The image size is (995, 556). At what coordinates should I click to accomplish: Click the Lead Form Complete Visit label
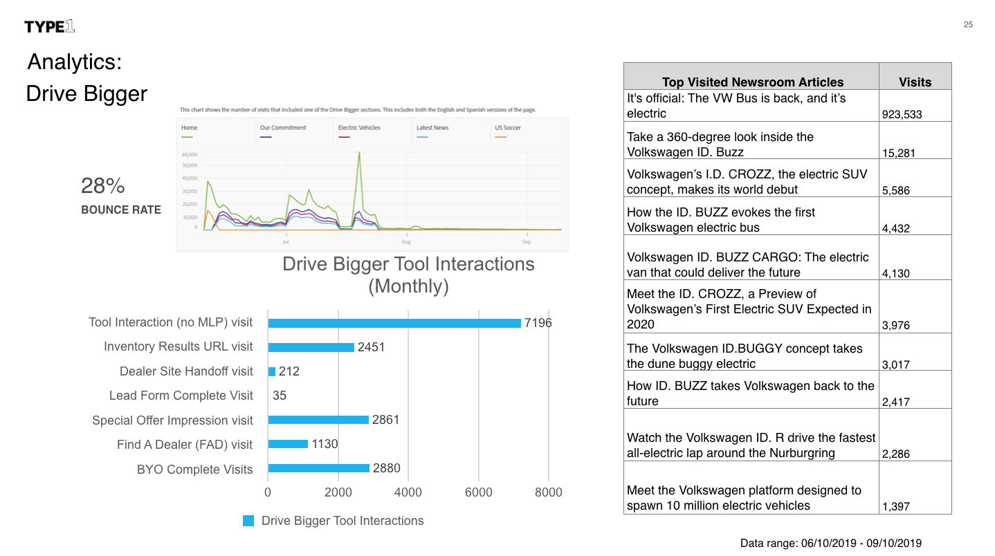point(181,396)
